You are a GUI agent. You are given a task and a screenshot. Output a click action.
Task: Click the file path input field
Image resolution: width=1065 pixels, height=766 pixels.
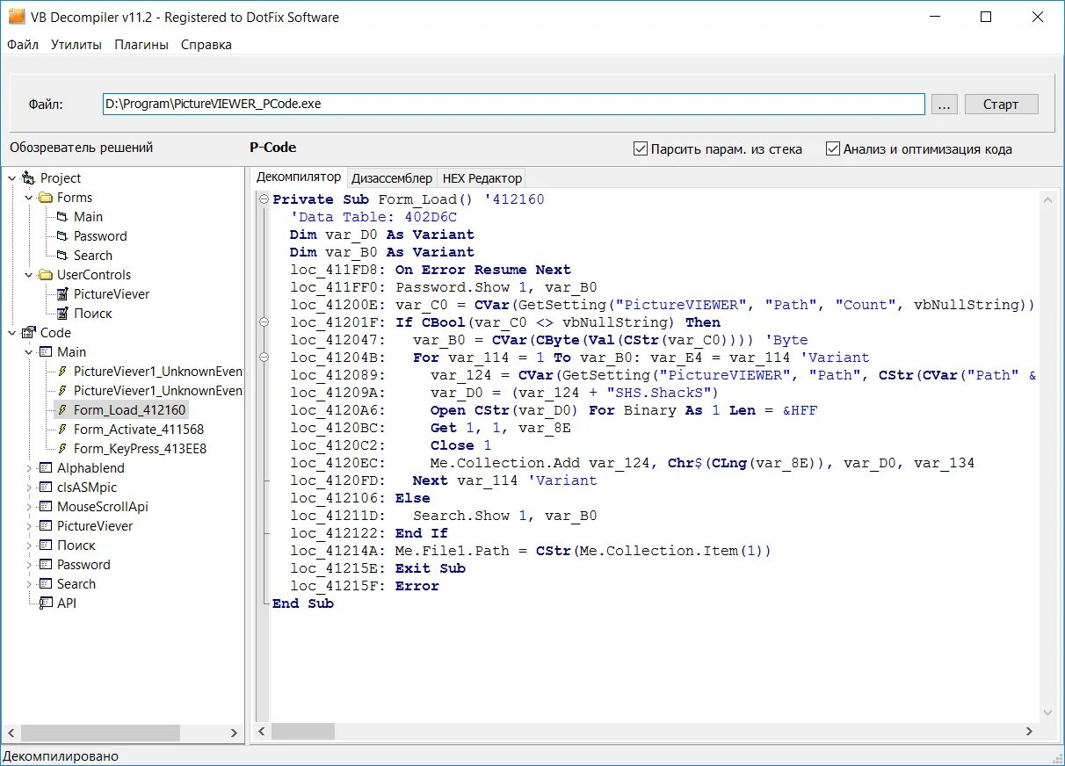click(x=513, y=104)
